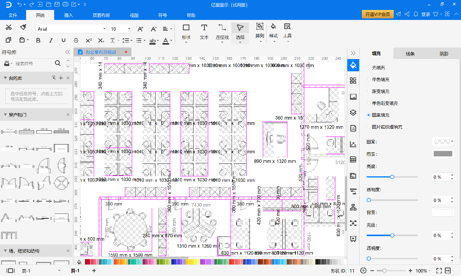Apply subscript formatting
This screenshot has height=276, width=461.
coord(101,40)
